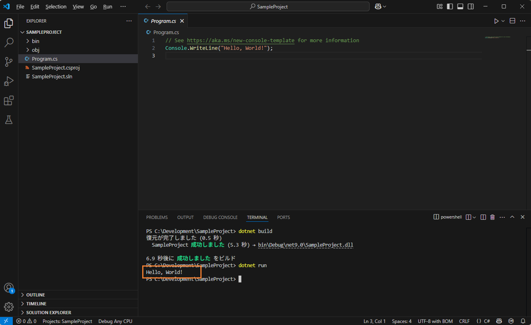Click the CRLF line ending indicator
Screen dimensions: 531x325
pos(464,321)
